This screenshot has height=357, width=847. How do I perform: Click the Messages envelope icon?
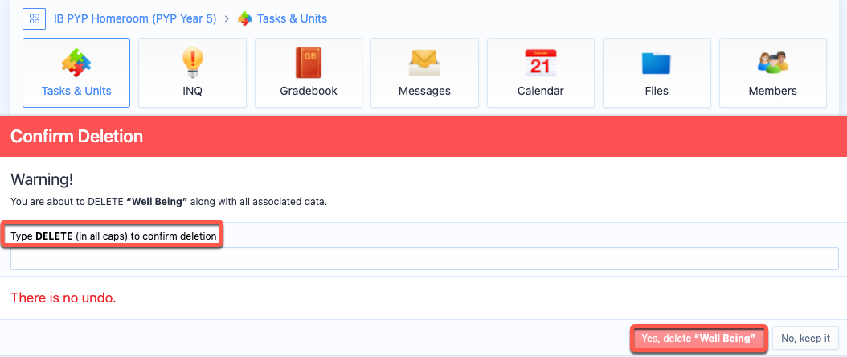click(424, 64)
